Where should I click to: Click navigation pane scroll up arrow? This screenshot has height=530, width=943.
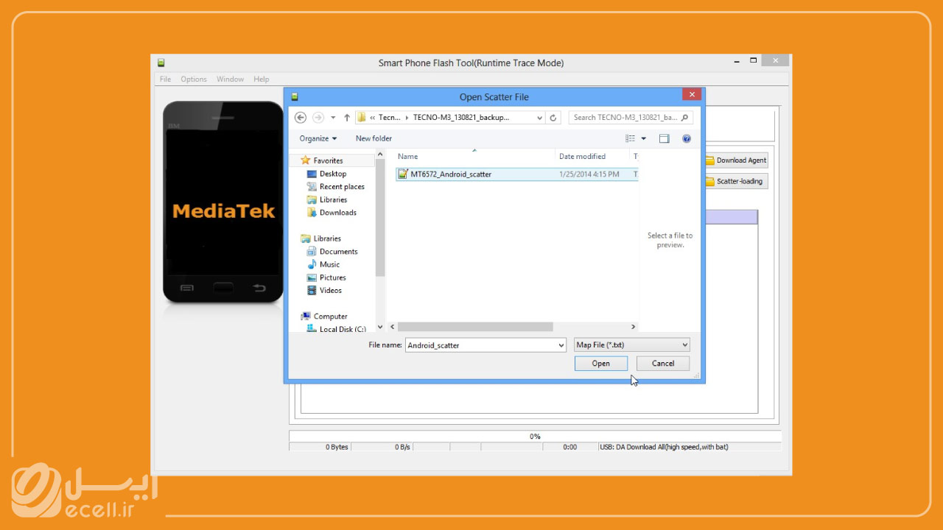point(380,155)
